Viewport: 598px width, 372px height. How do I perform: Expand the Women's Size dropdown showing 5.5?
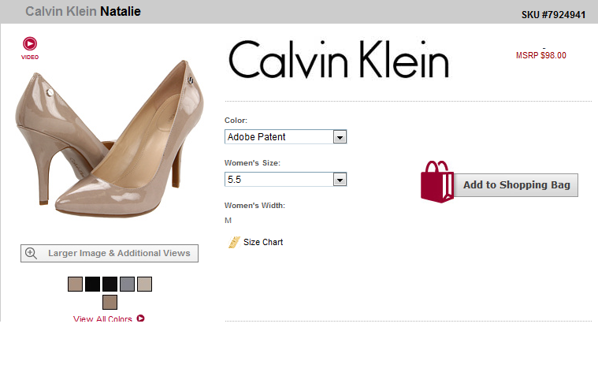coord(285,180)
